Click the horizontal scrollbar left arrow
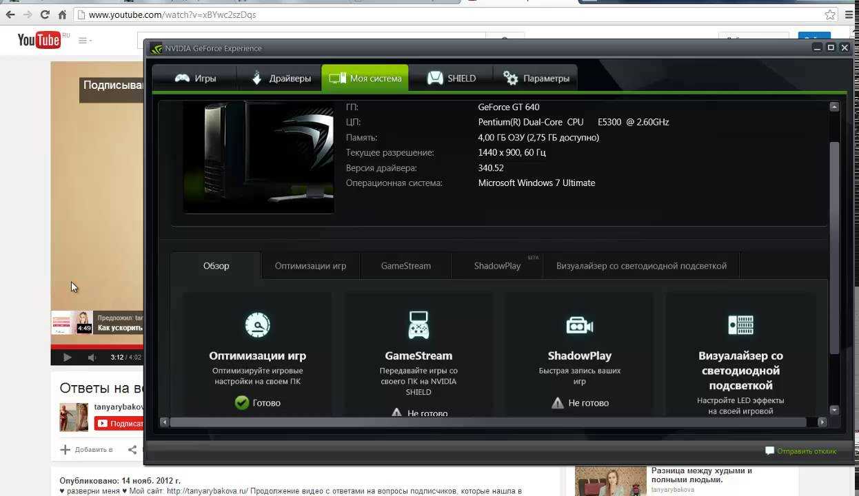The image size is (859, 496). (x=164, y=422)
